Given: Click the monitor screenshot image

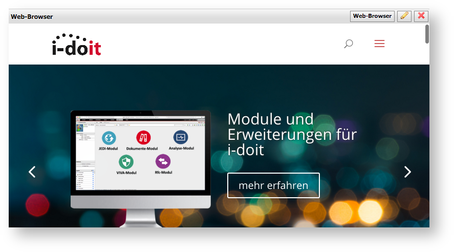Looking at the screenshot, I should click(x=140, y=169).
